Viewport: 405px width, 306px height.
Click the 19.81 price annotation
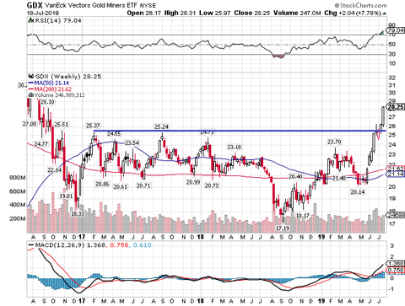(x=66, y=196)
